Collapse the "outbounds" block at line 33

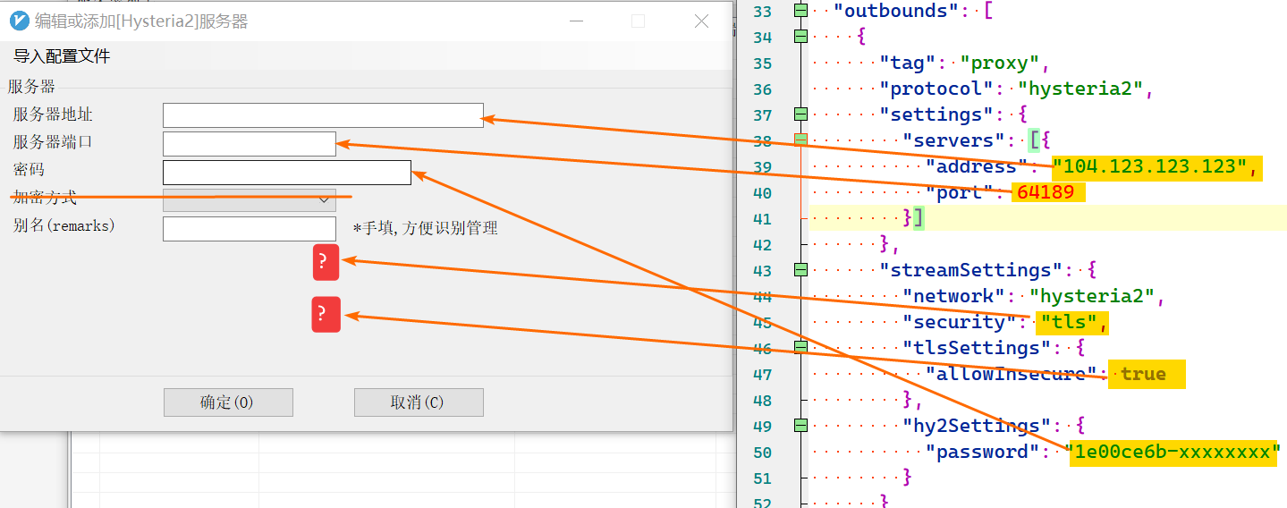coord(800,11)
